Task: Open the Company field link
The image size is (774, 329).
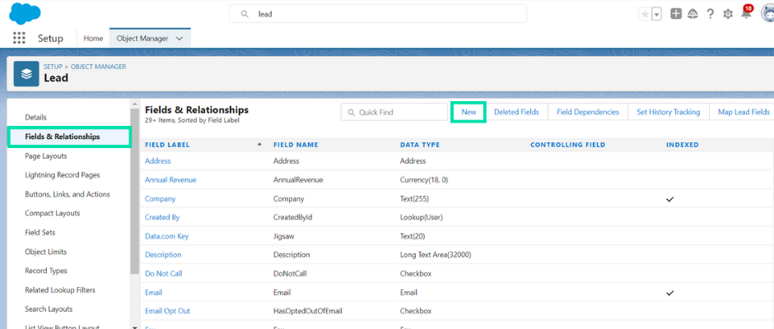Action: click(161, 199)
